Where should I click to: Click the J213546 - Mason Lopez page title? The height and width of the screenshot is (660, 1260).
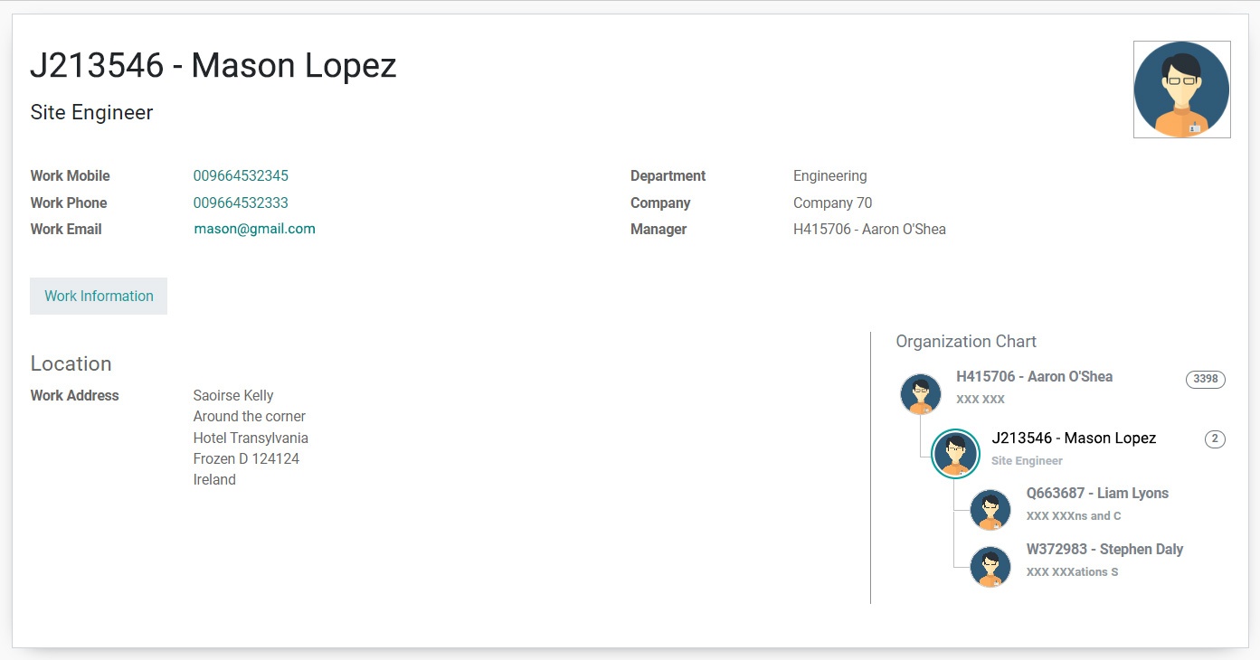(213, 65)
